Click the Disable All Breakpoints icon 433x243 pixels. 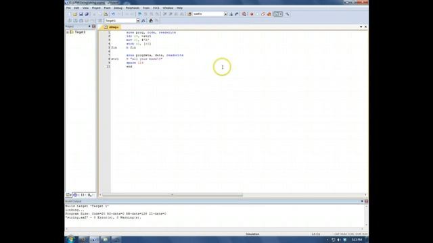(263, 14)
